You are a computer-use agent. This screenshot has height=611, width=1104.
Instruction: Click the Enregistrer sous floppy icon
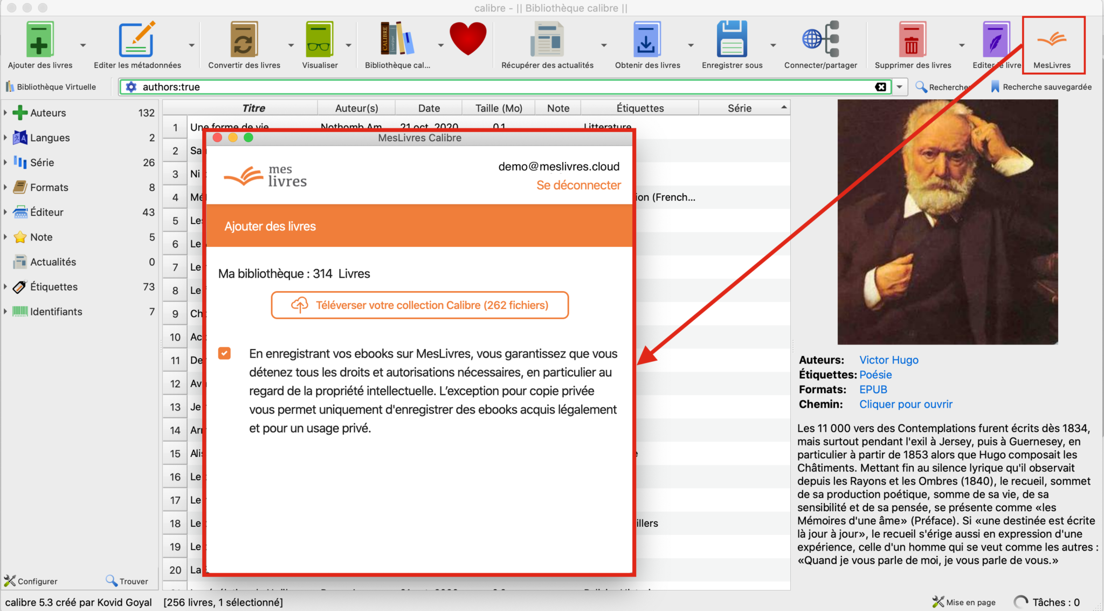click(732, 39)
